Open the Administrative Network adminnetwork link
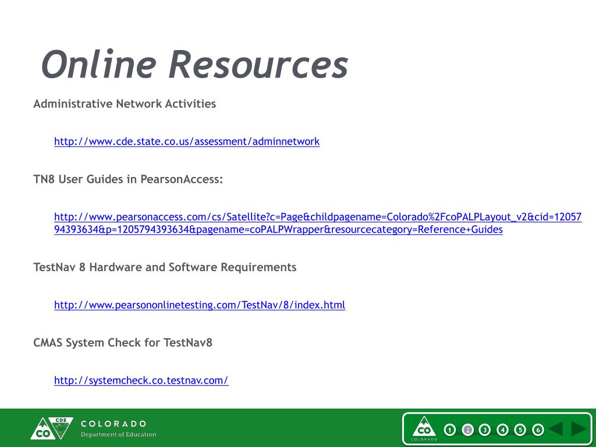 [x=187, y=141]
